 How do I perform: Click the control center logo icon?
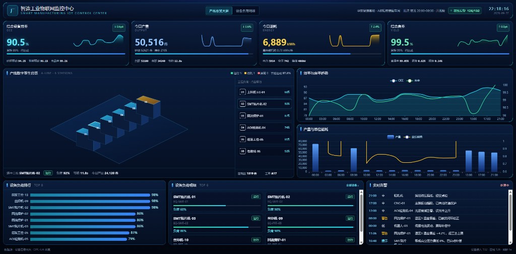pos(12,11)
